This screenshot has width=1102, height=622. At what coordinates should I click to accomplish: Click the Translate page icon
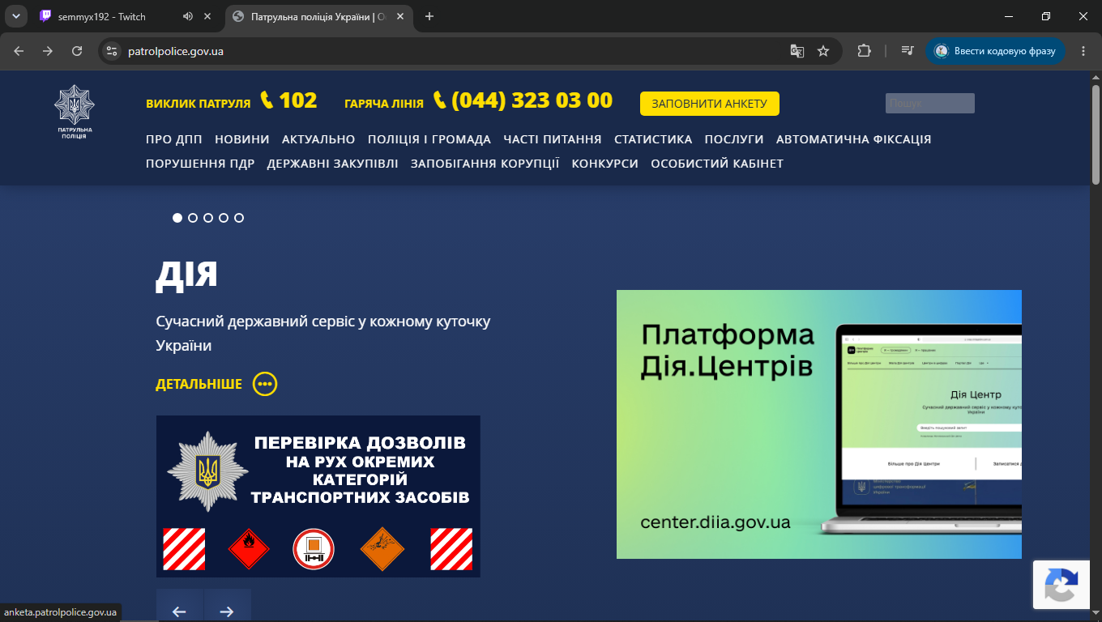point(797,51)
